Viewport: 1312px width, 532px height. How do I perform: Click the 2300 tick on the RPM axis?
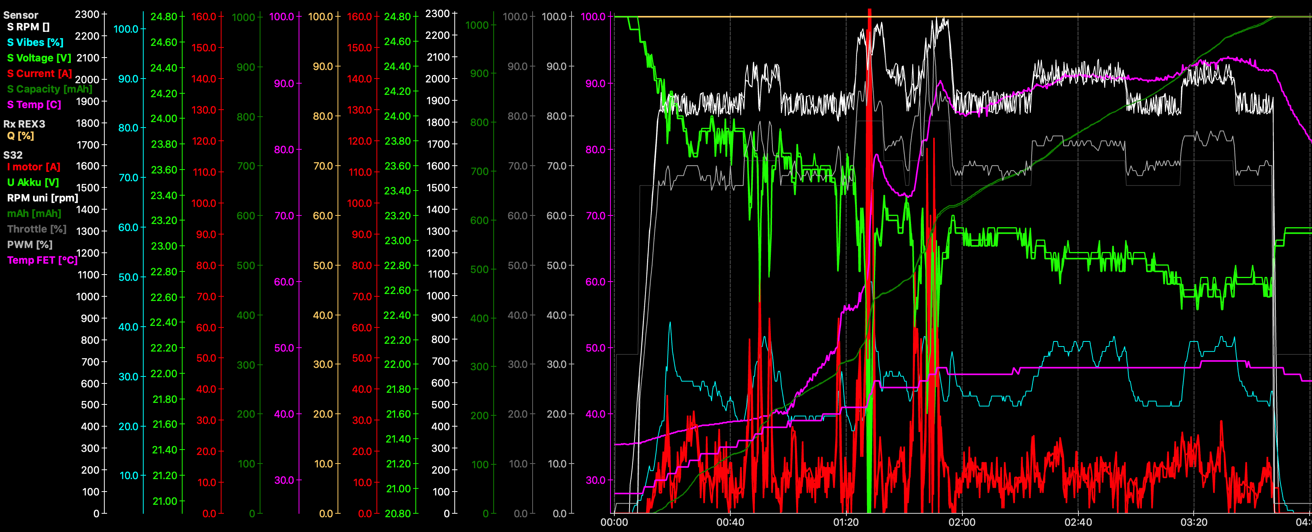87,14
